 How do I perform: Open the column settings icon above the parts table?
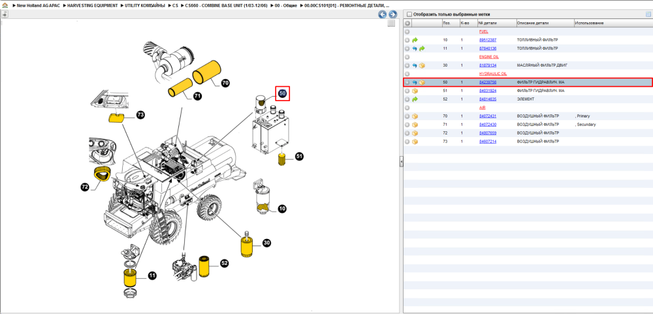click(648, 14)
